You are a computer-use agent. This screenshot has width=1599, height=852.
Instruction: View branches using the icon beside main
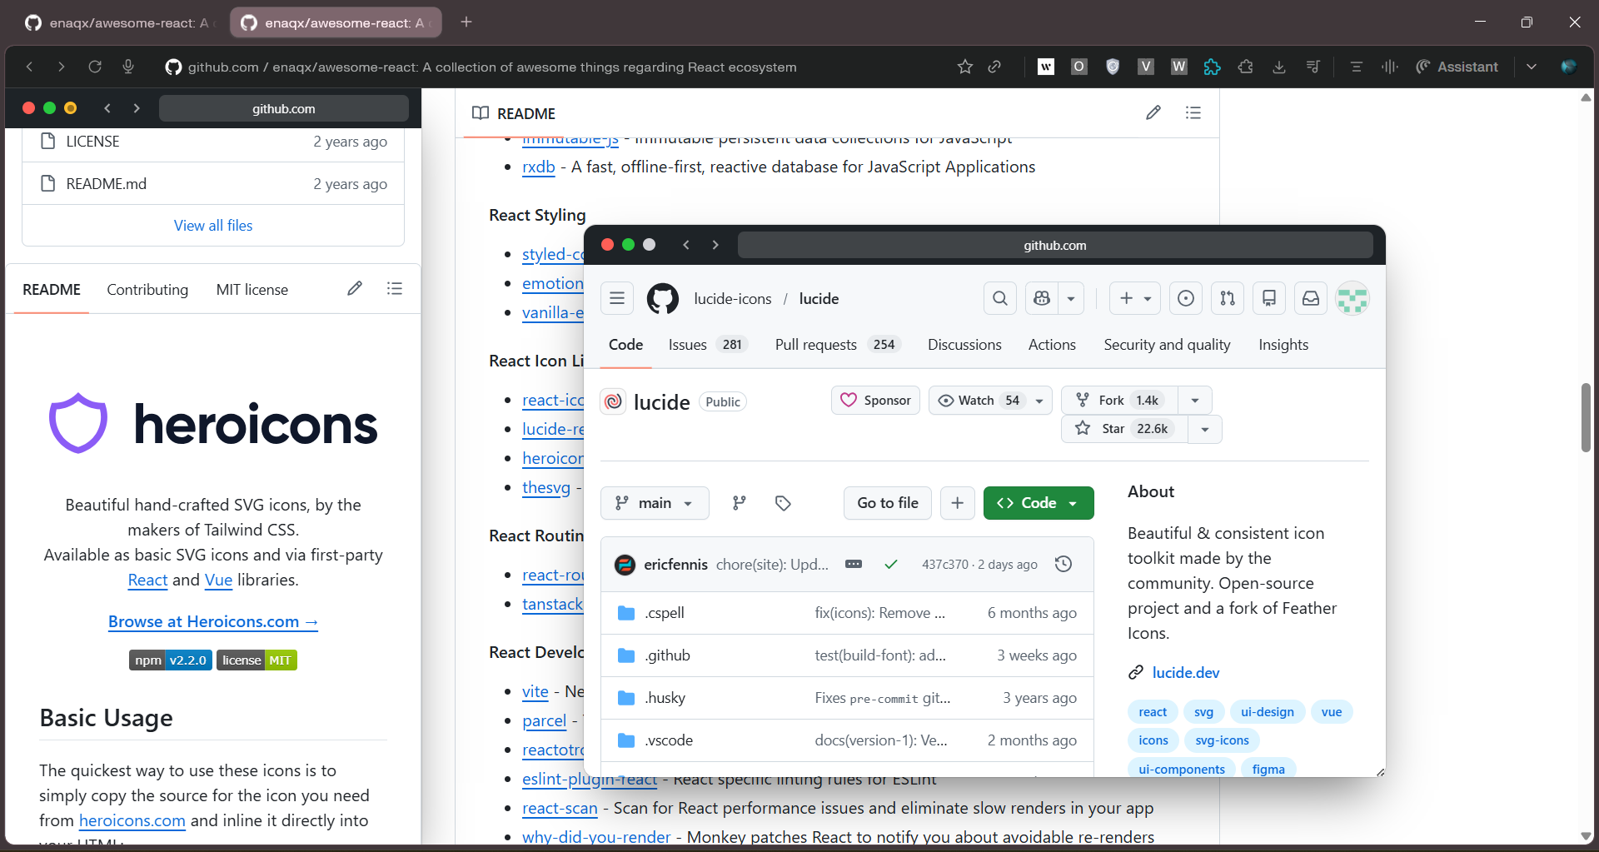point(740,503)
